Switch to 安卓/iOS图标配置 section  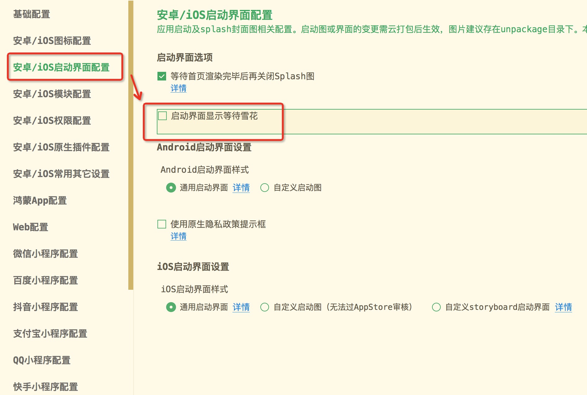[52, 41]
